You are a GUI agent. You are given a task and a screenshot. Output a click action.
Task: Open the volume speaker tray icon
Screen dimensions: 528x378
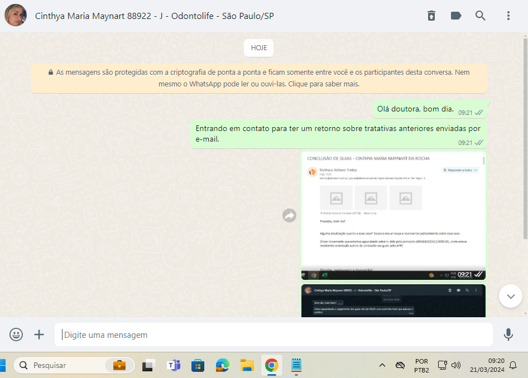tap(456, 365)
